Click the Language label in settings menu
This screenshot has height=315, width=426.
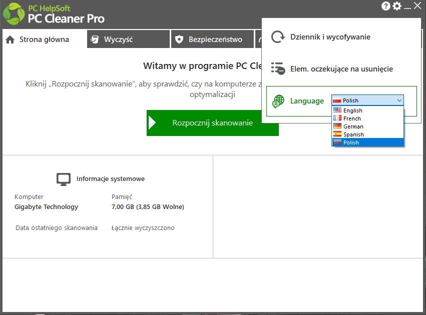point(307,101)
